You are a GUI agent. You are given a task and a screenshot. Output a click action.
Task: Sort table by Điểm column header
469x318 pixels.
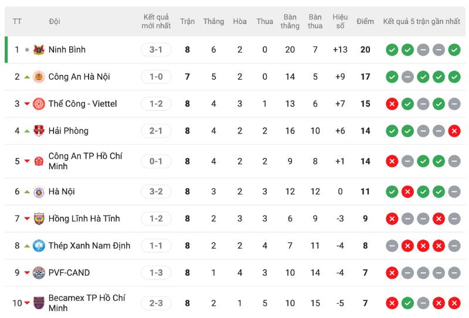[365, 22]
